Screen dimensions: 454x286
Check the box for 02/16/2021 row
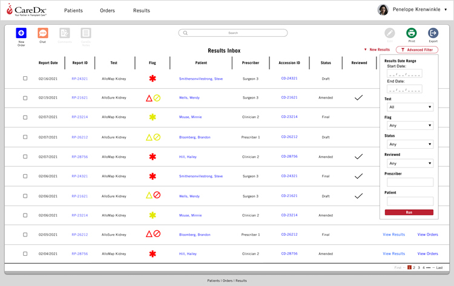pos(25,79)
